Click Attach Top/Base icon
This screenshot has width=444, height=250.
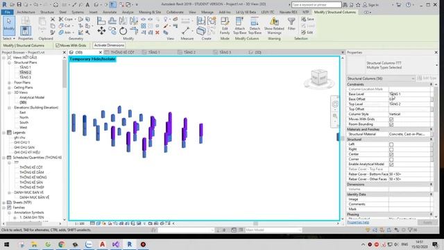point(239,25)
